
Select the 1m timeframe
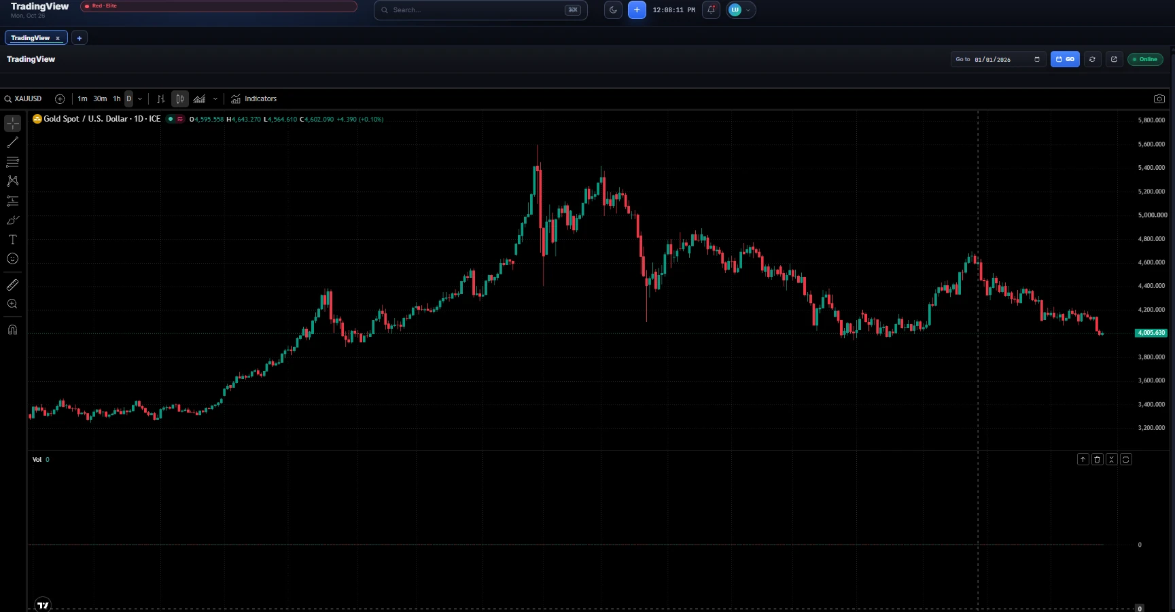point(82,99)
